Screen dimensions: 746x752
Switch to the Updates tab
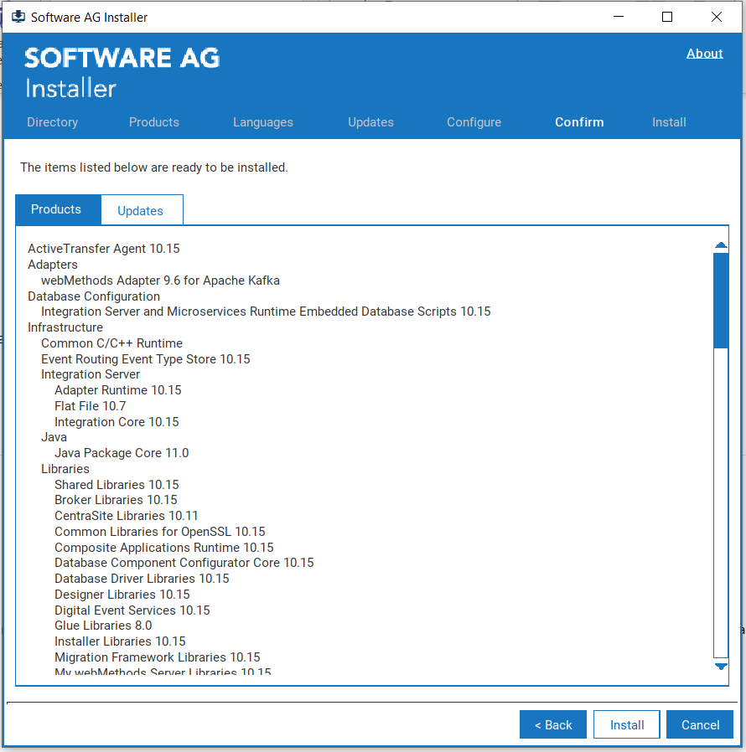[x=141, y=210]
